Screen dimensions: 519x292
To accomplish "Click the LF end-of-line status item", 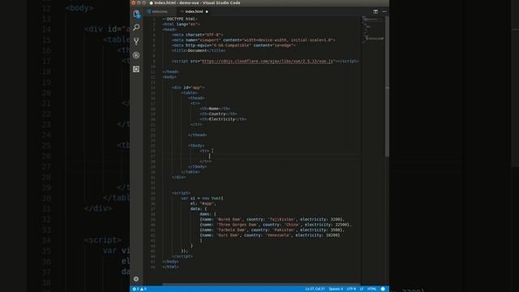I will [362, 289].
